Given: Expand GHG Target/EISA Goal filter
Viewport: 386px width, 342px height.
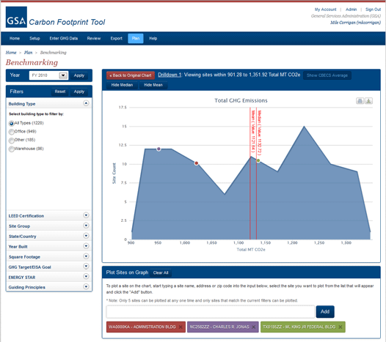Looking at the screenshot, I should tap(86, 267).
